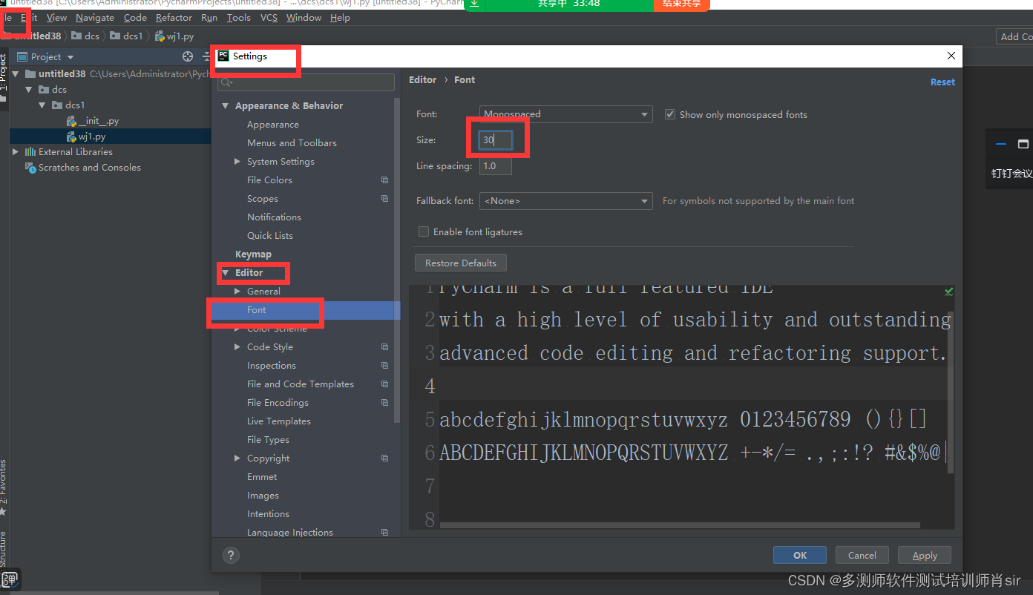Collapse the dcs1 folder in project tree
Image resolution: width=1033 pixels, height=595 pixels.
coord(42,105)
